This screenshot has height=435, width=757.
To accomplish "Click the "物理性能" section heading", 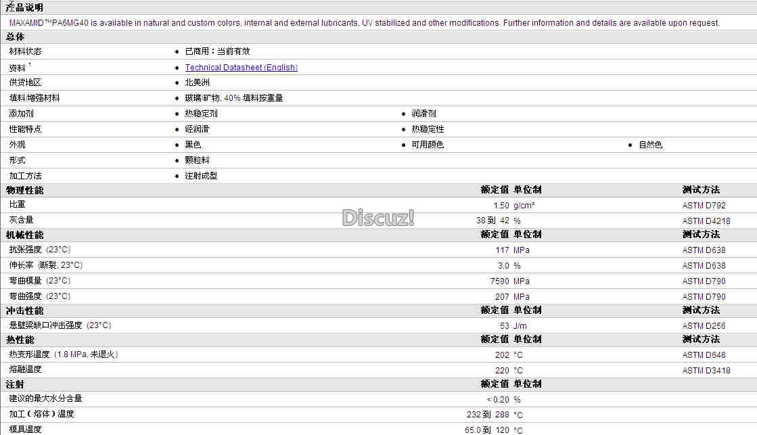I will click(x=24, y=190).
